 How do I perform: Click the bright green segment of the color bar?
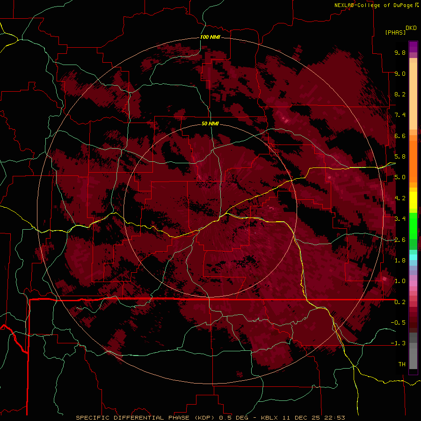[x=413, y=225]
